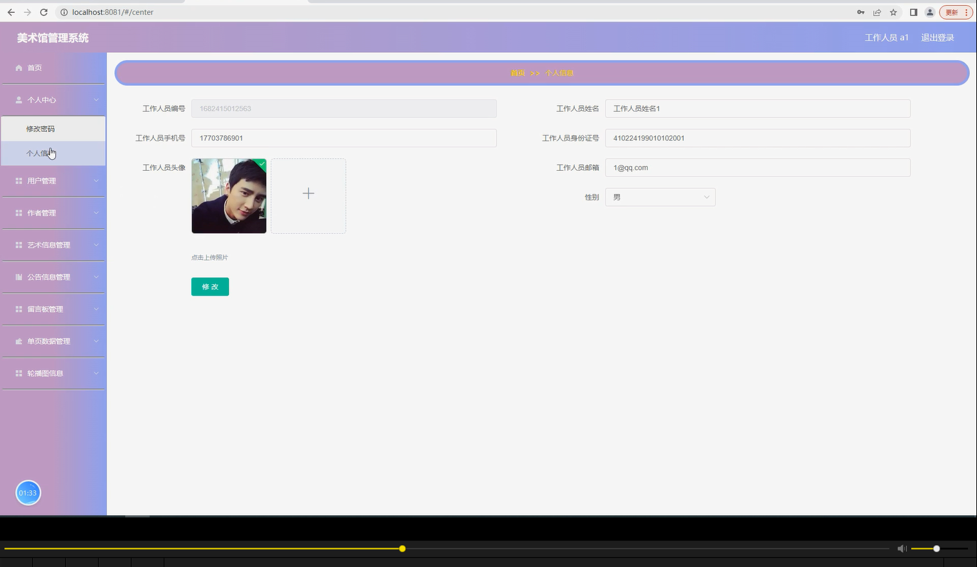The width and height of the screenshot is (977, 567).
Task: Reload the page with refresh icon
Action: (x=44, y=12)
